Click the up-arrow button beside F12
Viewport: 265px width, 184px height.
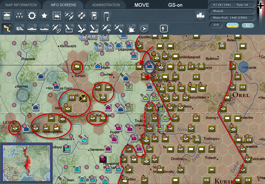tap(164, 28)
